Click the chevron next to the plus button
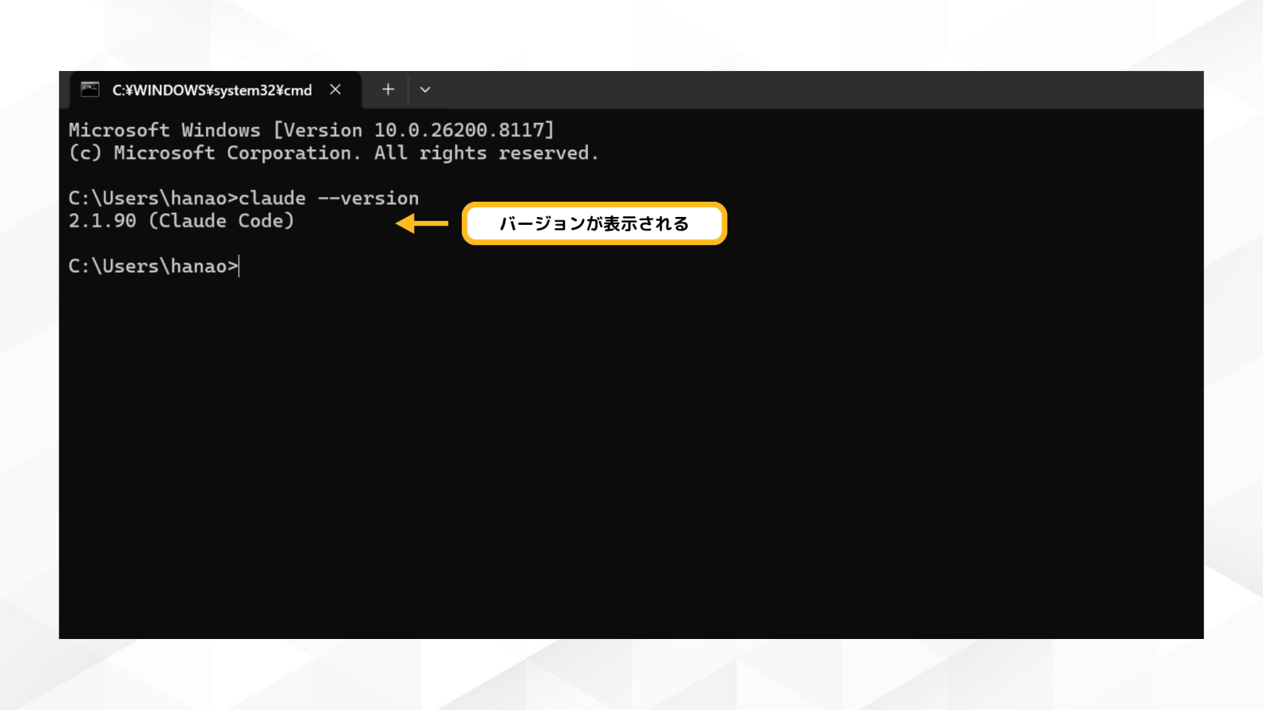1263x710 pixels. 424,89
